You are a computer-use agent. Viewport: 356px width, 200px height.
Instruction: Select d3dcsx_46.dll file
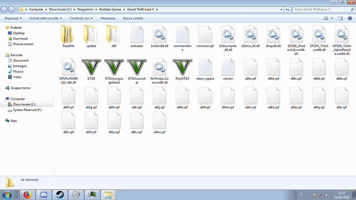(x=250, y=36)
